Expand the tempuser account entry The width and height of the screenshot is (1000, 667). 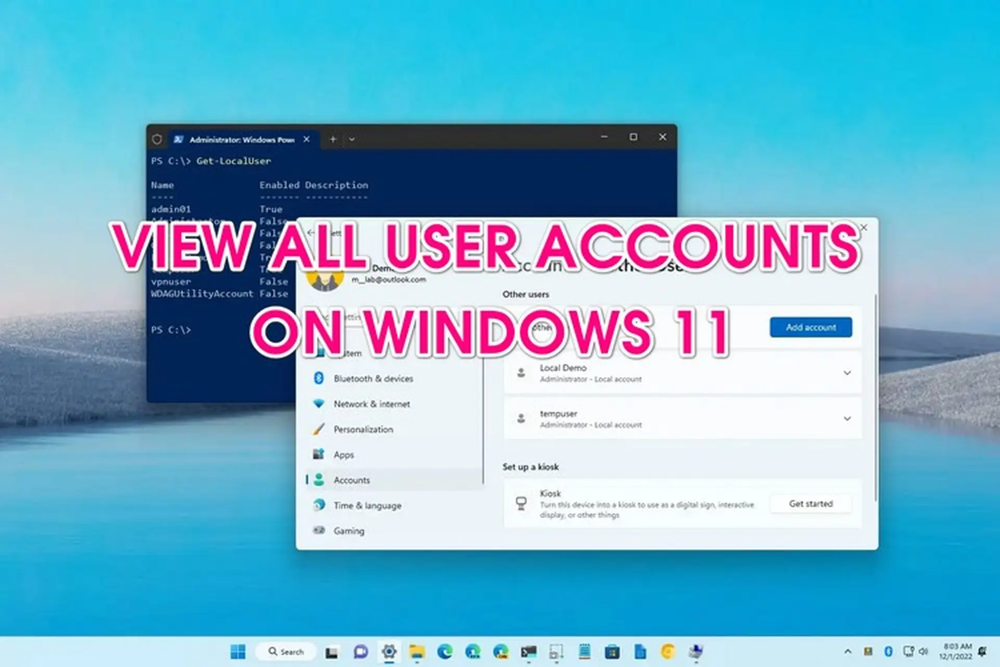pos(847,418)
